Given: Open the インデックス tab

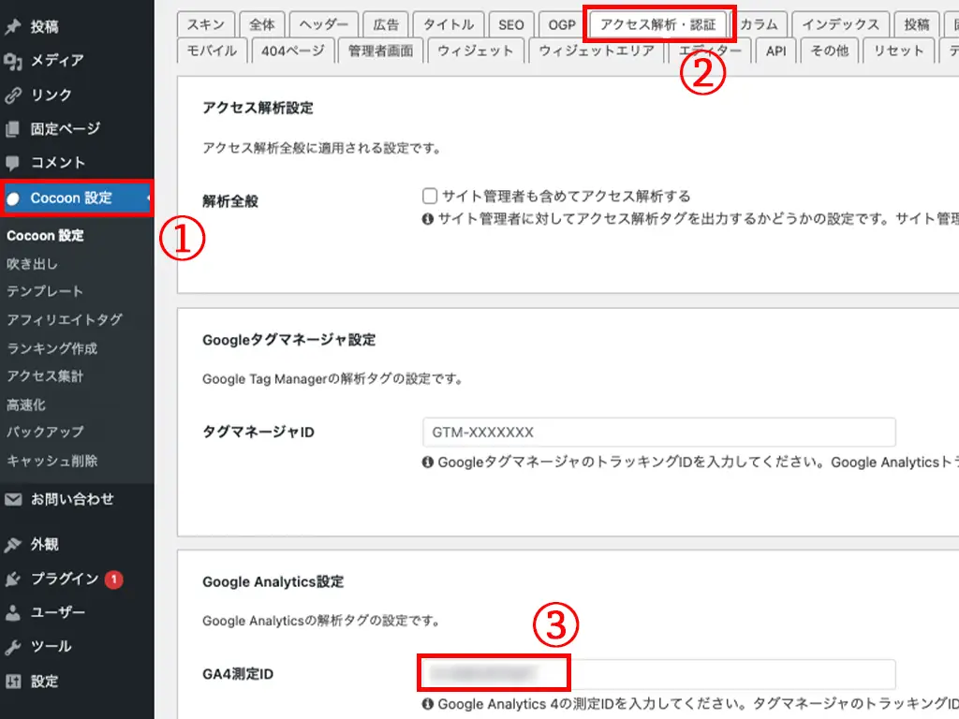Looking at the screenshot, I should click(x=840, y=24).
